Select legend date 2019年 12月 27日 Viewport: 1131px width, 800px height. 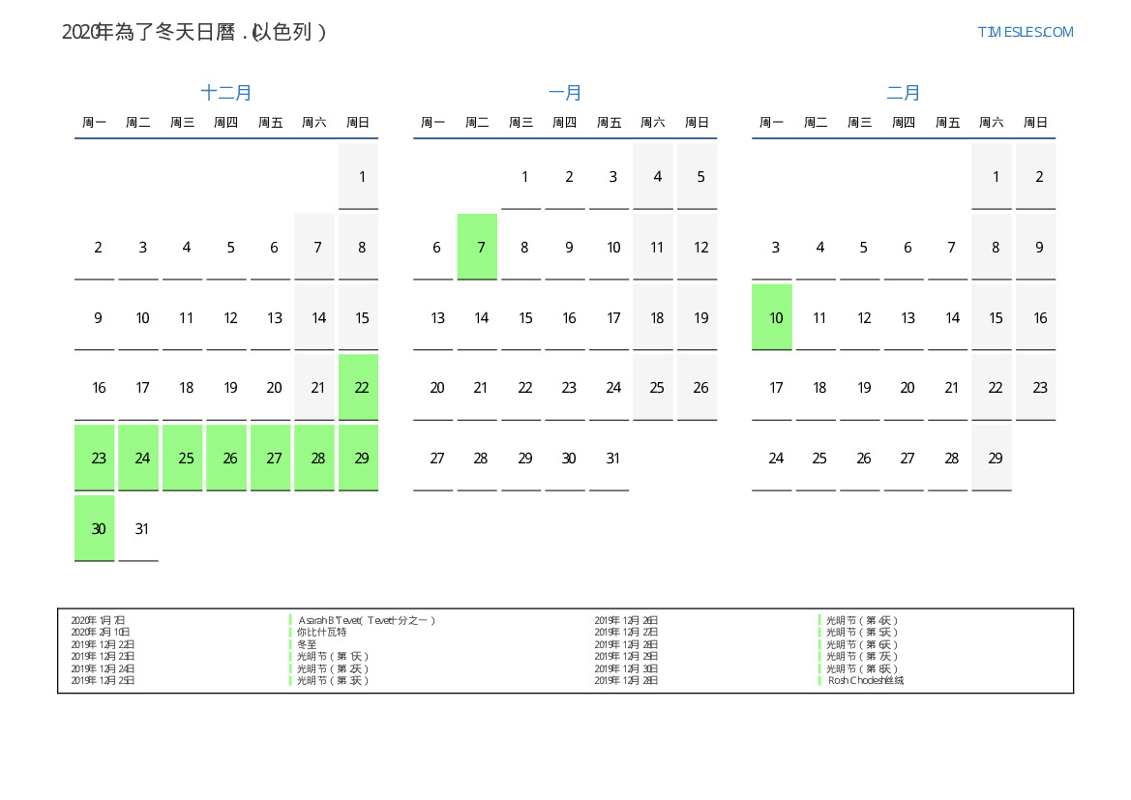click(626, 632)
